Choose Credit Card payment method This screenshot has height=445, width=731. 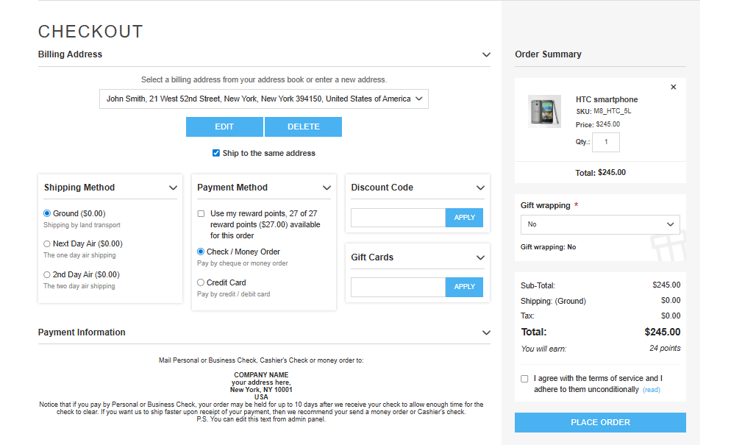click(x=201, y=282)
